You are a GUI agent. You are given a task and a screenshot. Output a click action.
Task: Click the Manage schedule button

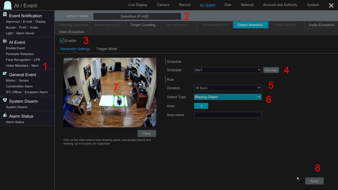271,70
